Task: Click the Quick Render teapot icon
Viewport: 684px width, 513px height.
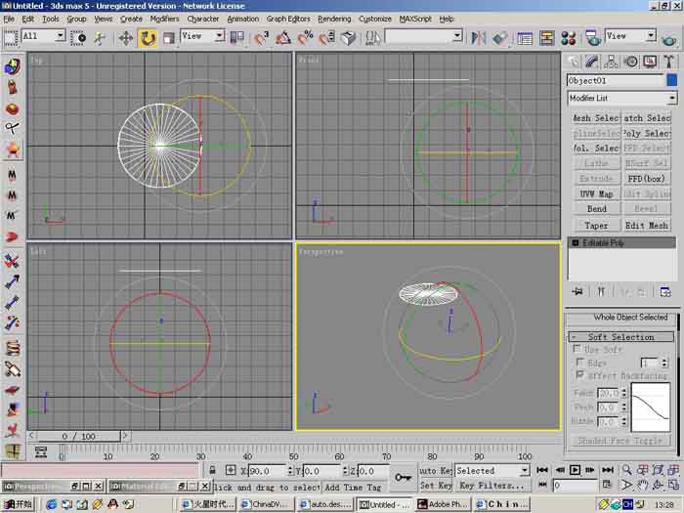Action: coord(669,39)
